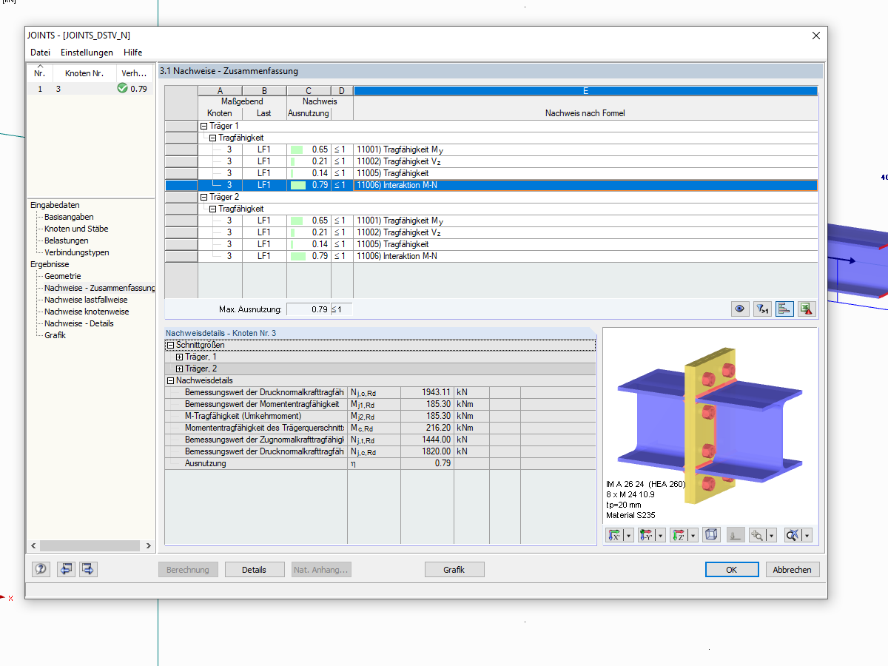Viewport: 888px width, 666px height.
Task: Click the cancel-zoom magnifier icon
Action: (x=792, y=535)
